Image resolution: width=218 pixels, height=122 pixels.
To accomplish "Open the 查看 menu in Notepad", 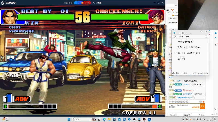I will click(187, 37).
